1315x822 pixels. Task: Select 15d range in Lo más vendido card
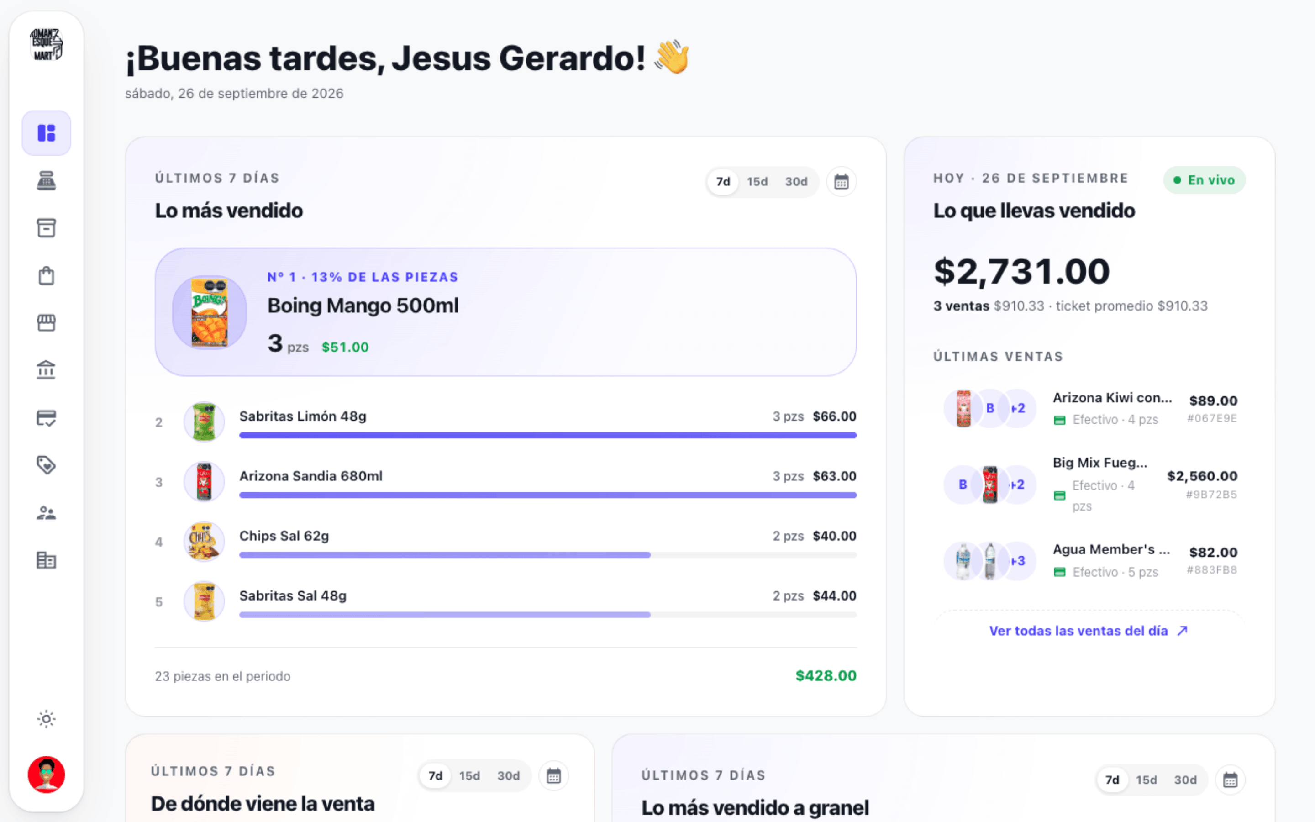click(757, 182)
